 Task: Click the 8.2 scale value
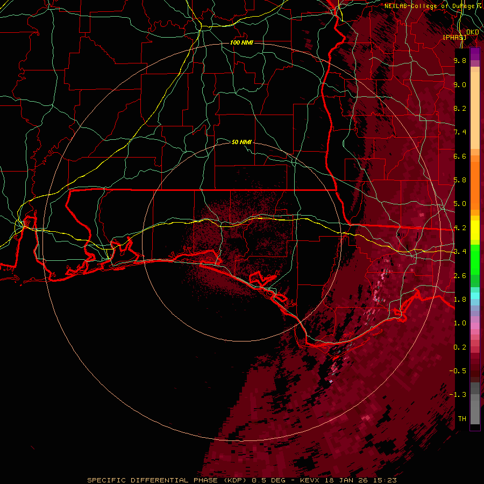[460, 108]
